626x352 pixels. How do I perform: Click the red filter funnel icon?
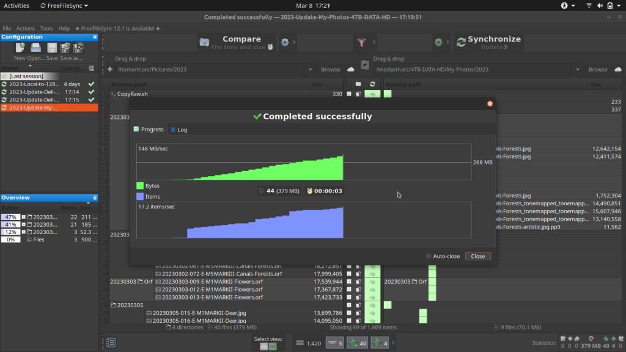[361, 42]
